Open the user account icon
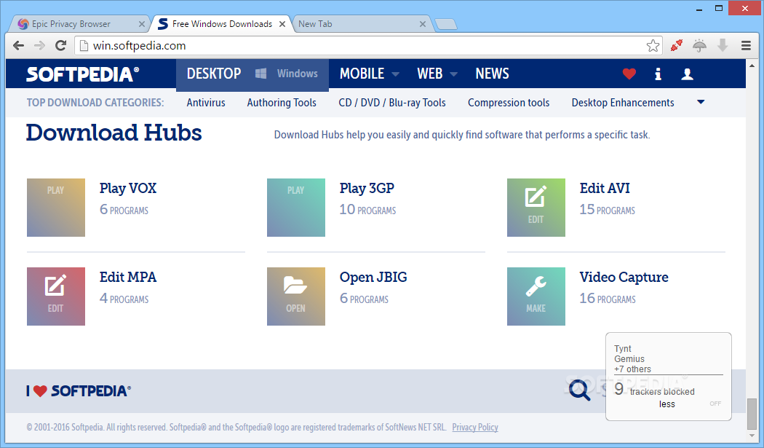The width and height of the screenshot is (764, 448). (687, 74)
